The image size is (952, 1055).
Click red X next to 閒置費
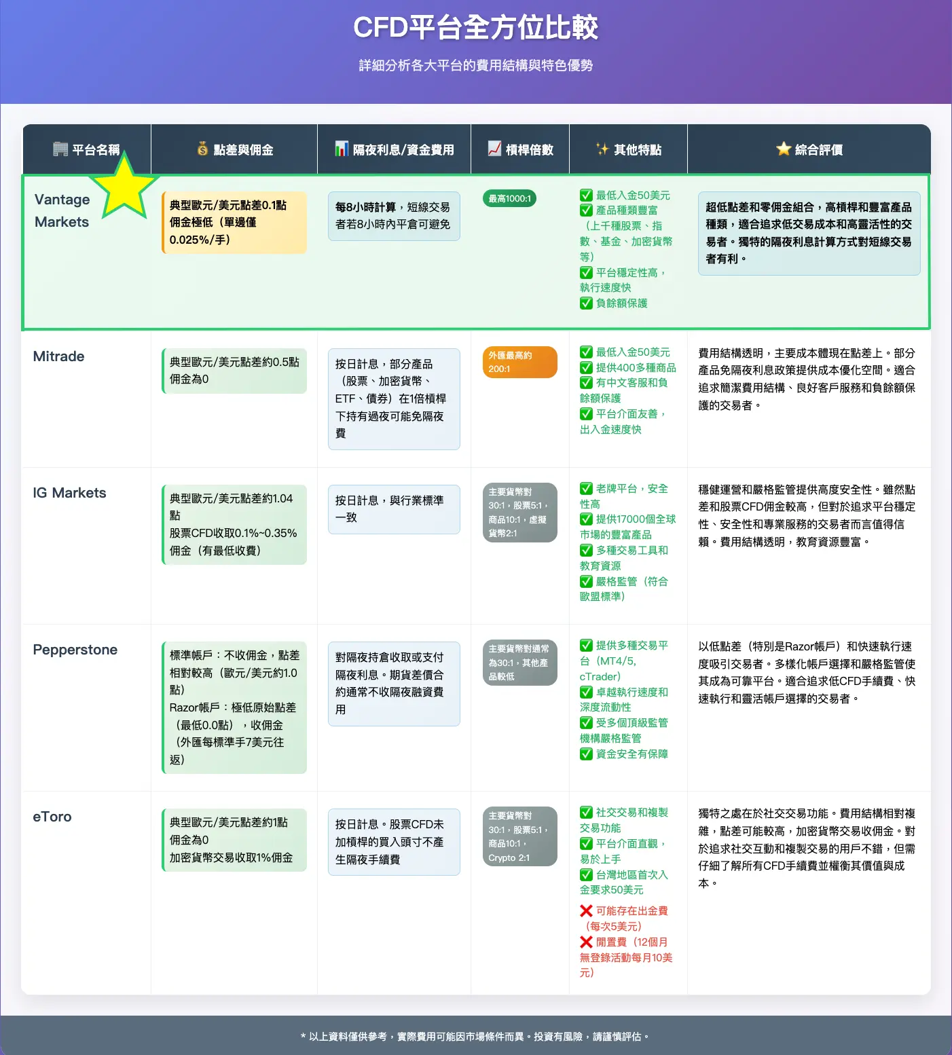tap(587, 942)
